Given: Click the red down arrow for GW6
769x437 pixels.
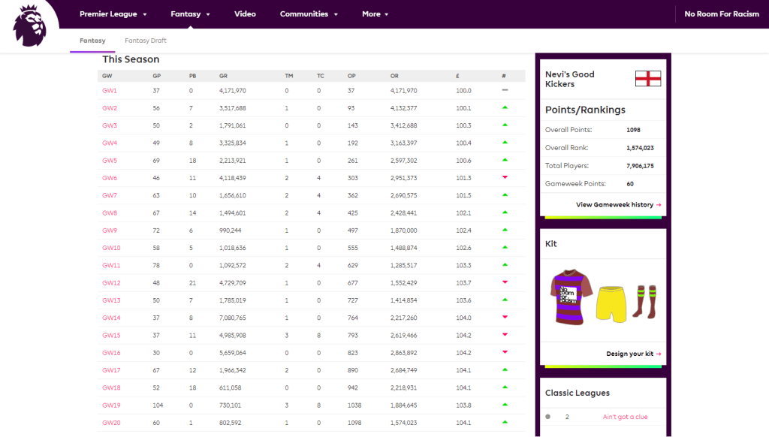Looking at the screenshot, I should tap(505, 177).
